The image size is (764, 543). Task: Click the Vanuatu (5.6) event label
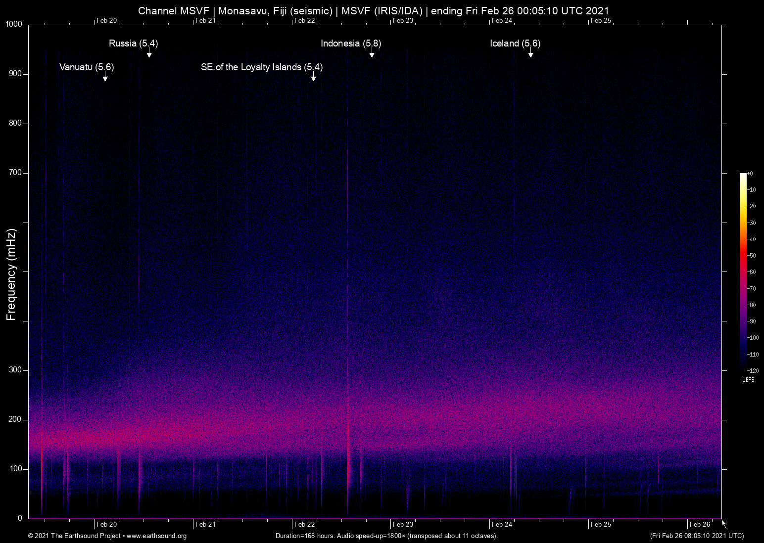coord(87,67)
